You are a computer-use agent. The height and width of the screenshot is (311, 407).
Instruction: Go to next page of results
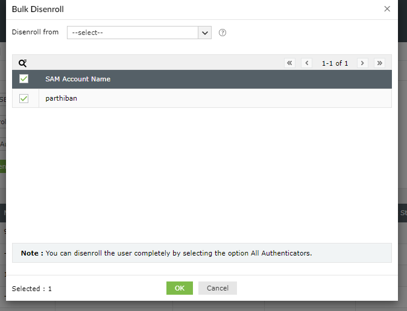(x=362, y=63)
